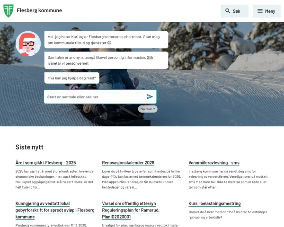Open Varsel om offentlig ettersyn Ramsrud article
Viewport: 284px width, 227px height.
[x=131, y=210]
